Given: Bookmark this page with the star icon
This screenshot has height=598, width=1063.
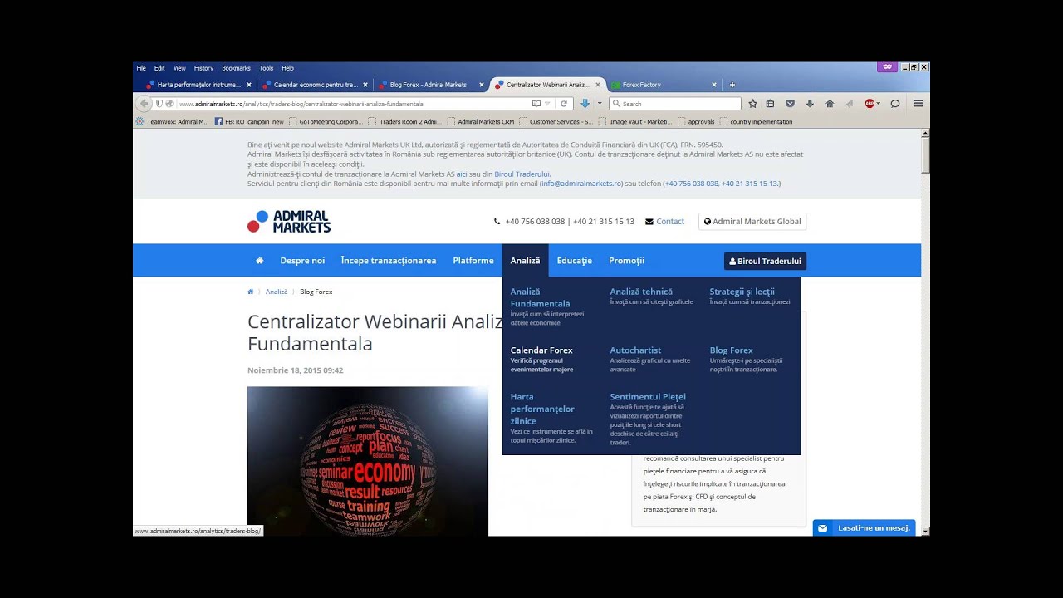Looking at the screenshot, I should tap(752, 104).
